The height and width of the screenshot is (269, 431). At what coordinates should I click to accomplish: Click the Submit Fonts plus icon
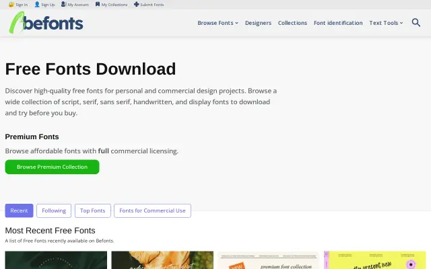136,5
